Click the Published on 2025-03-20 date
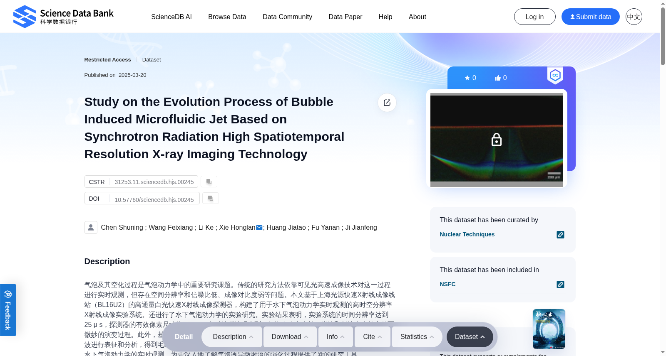This screenshot has height=356, width=666. (115, 75)
